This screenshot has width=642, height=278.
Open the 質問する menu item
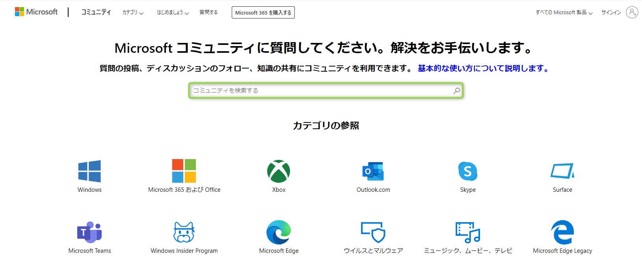(x=208, y=13)
